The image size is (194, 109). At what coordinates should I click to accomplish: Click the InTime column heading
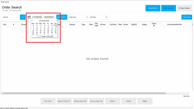pos(103,25)
